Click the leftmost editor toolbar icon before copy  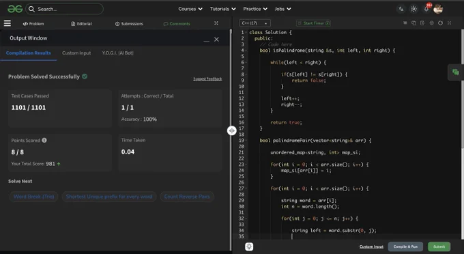(x=405, y=23)
